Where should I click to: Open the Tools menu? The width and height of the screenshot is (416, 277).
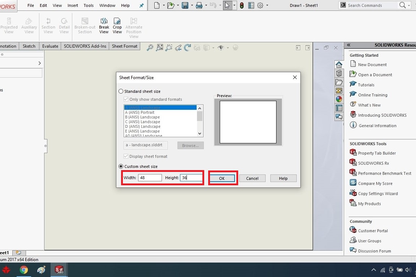89,5
